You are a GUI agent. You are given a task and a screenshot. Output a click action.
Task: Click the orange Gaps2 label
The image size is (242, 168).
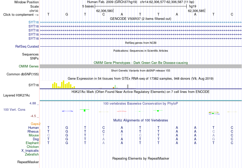click(x=36, y=124)
